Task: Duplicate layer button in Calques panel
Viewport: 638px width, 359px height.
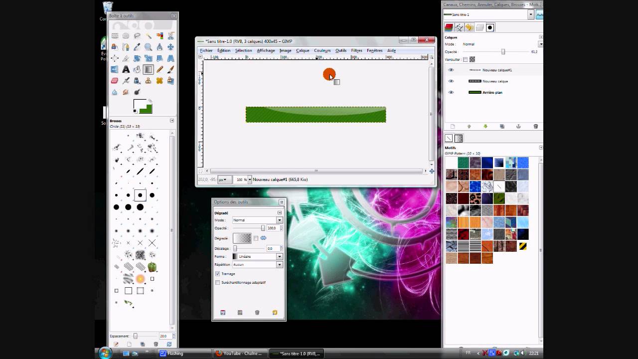Action: pos(502,127)
